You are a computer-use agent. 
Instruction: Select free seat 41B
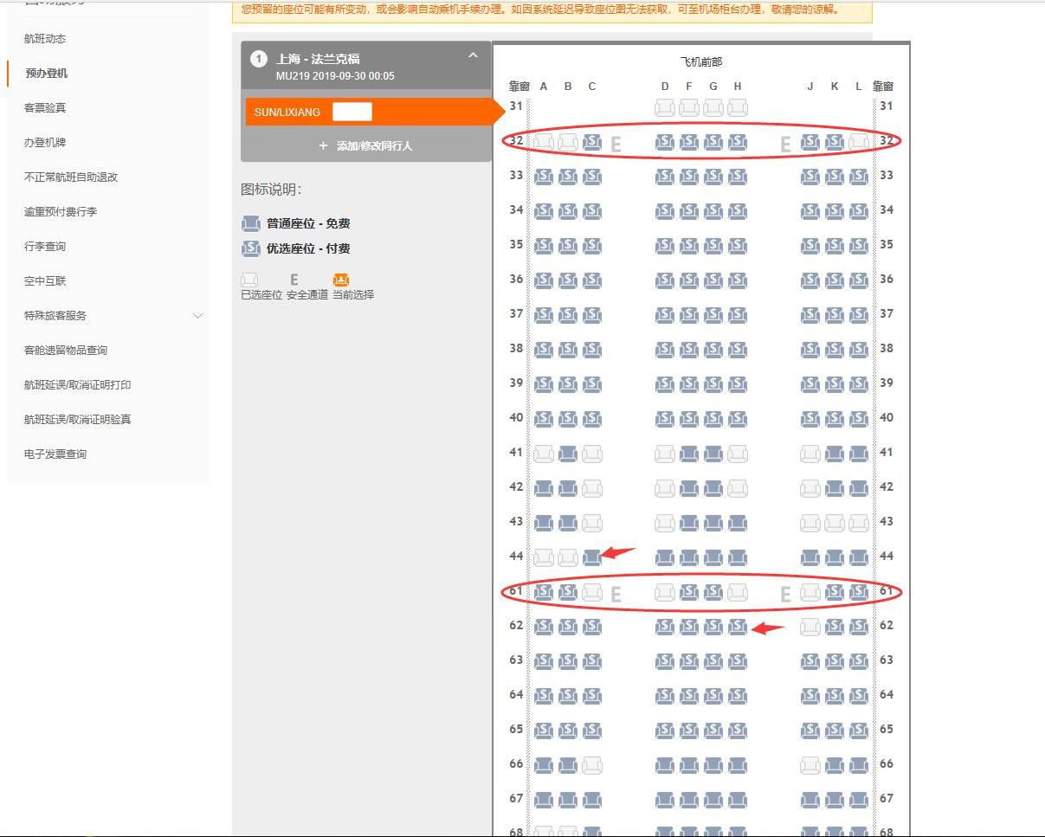coord(568,454)
